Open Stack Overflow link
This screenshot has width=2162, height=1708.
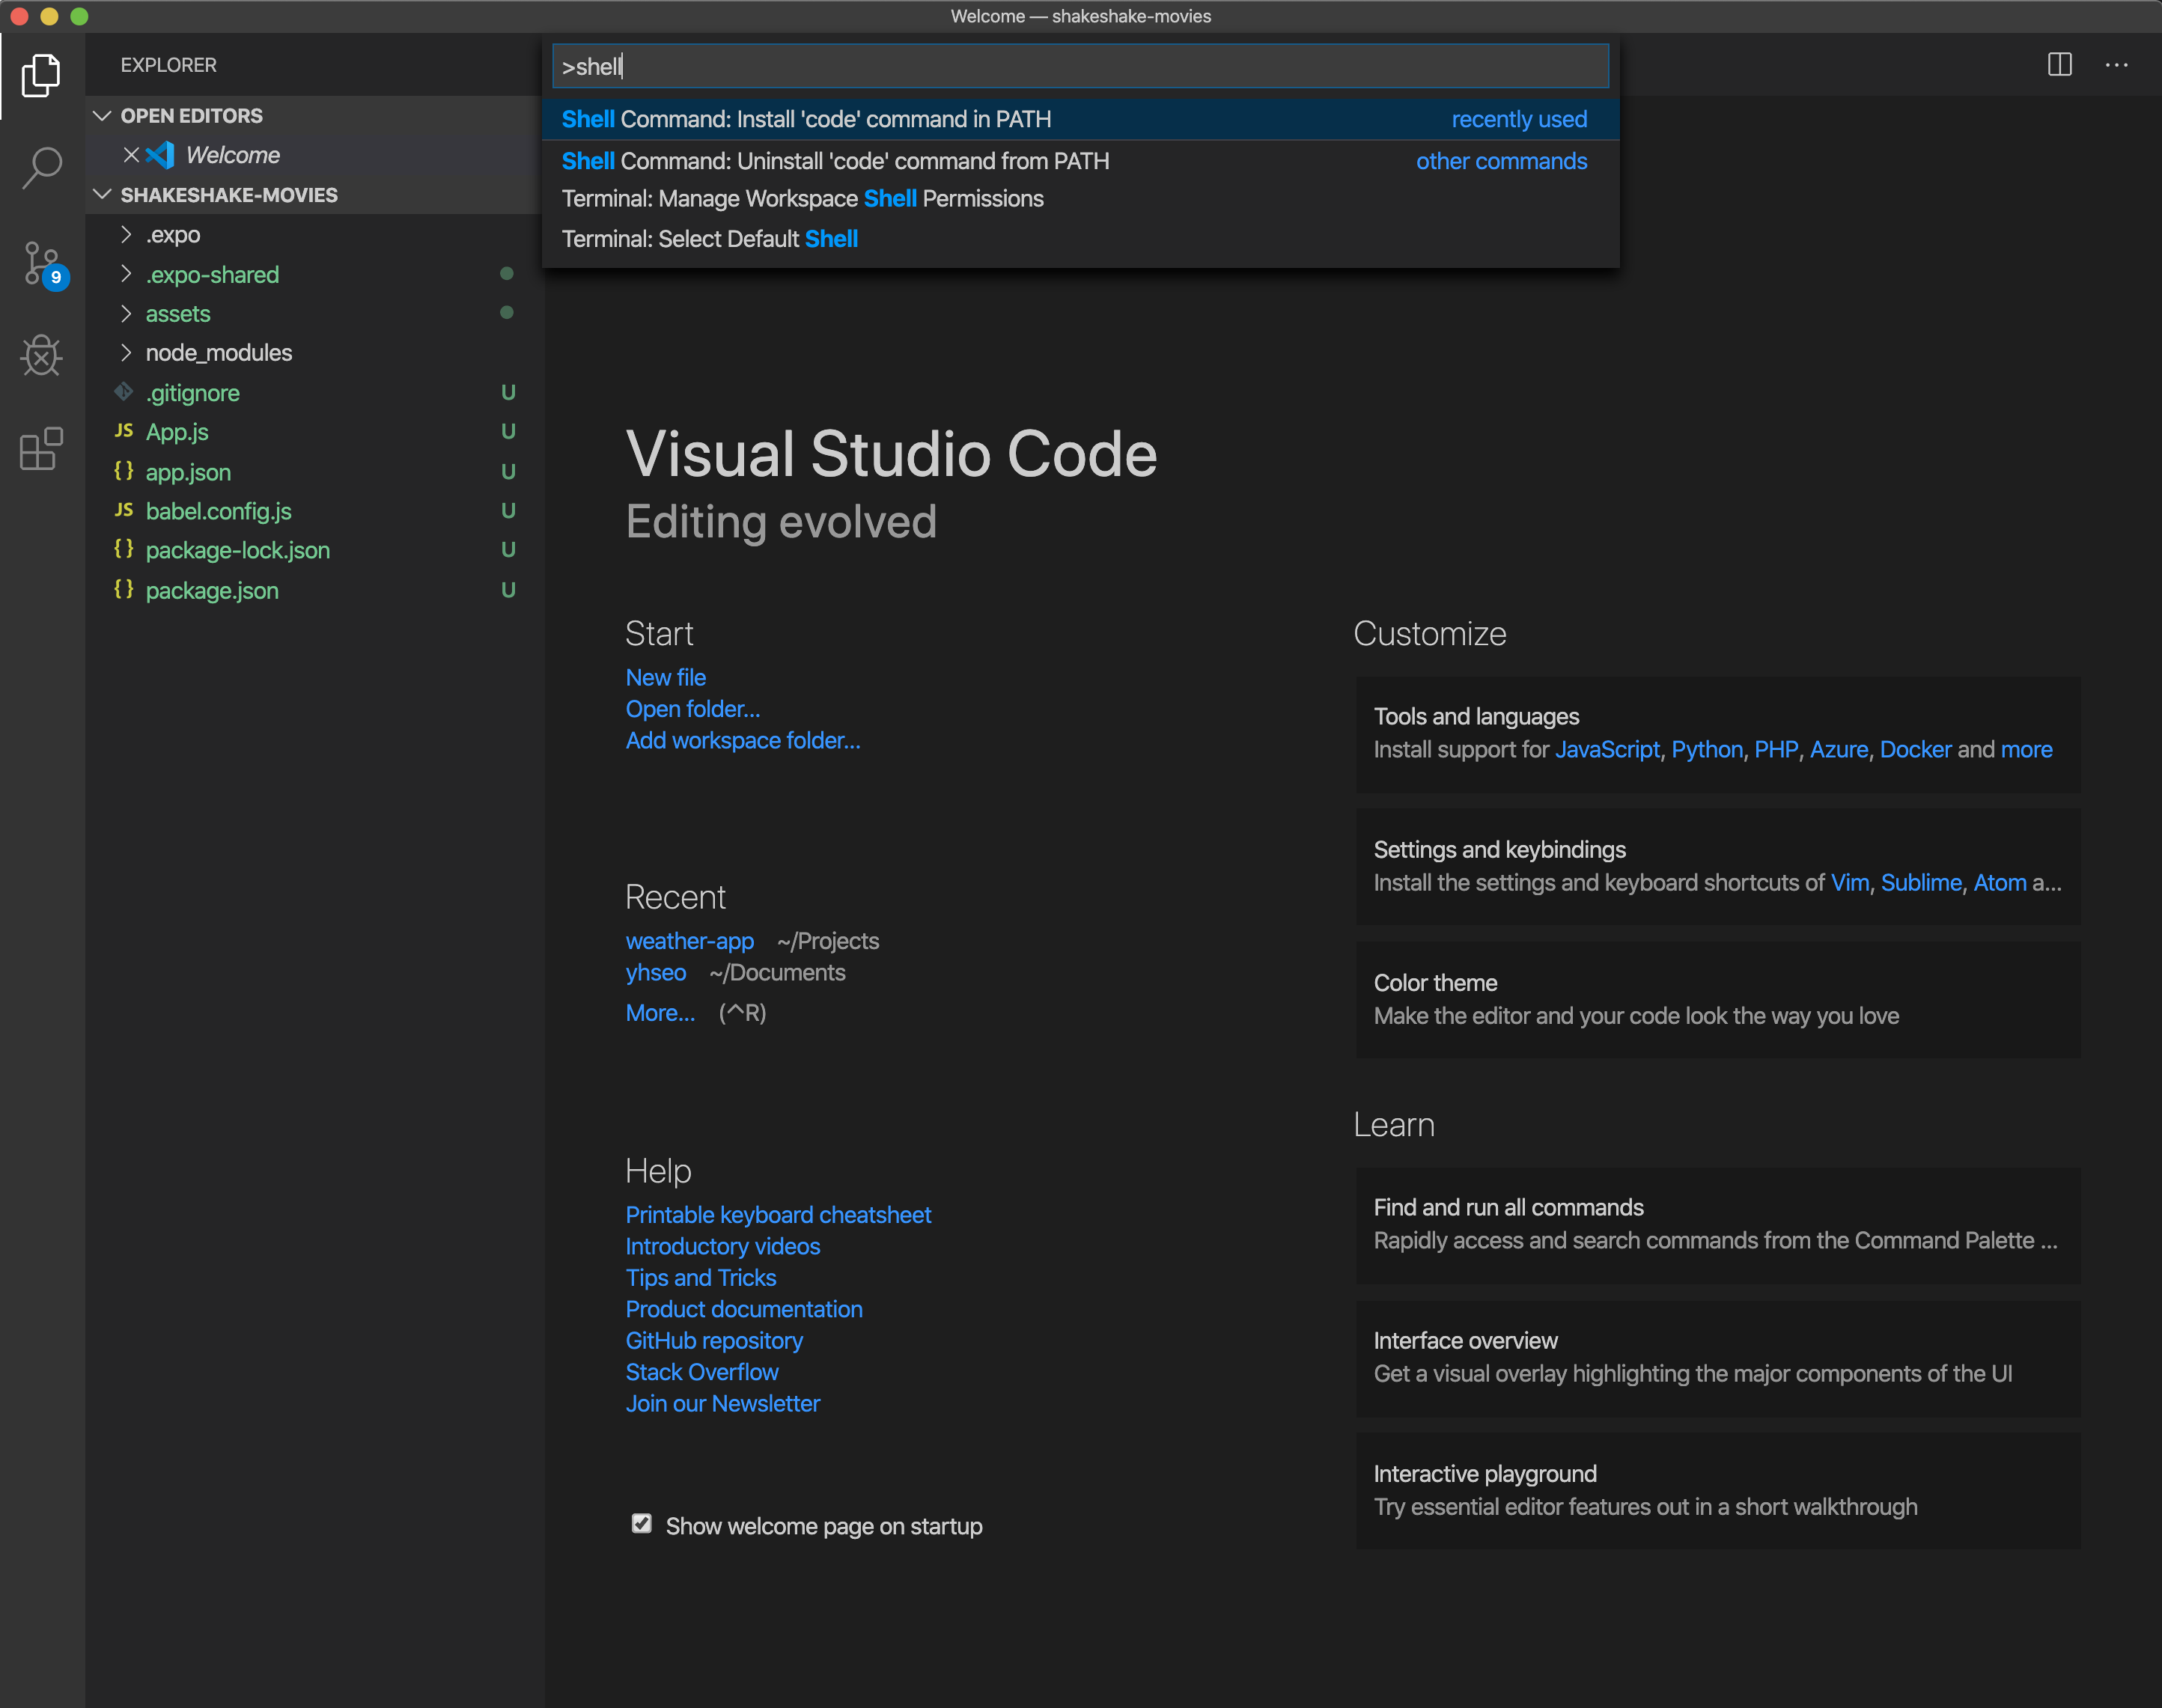coord(702,1372)
